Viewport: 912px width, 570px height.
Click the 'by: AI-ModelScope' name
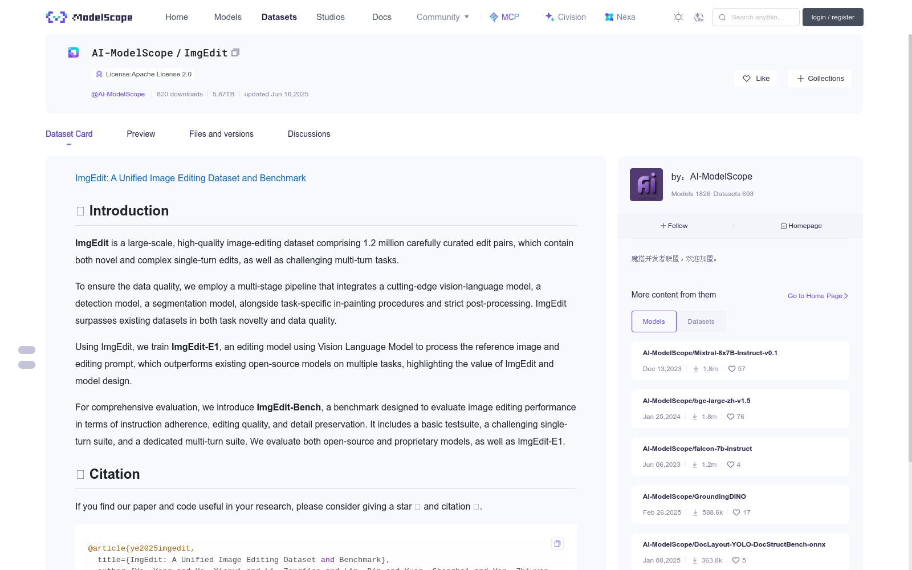coord(712,177)
